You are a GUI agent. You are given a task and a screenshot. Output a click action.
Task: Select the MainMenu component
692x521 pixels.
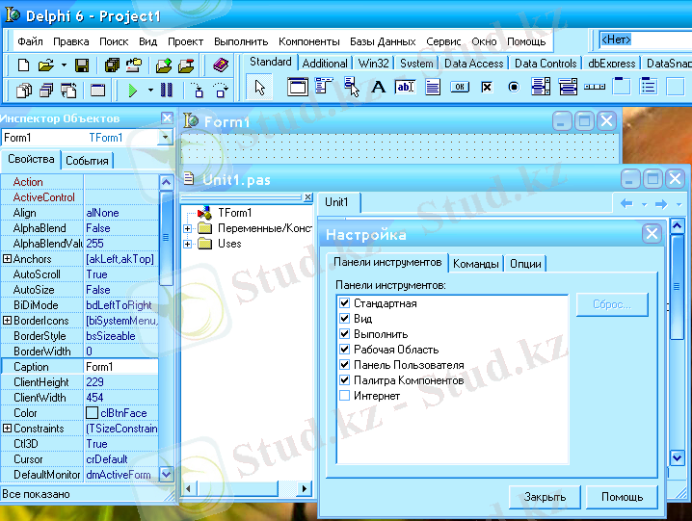(325, 87)
